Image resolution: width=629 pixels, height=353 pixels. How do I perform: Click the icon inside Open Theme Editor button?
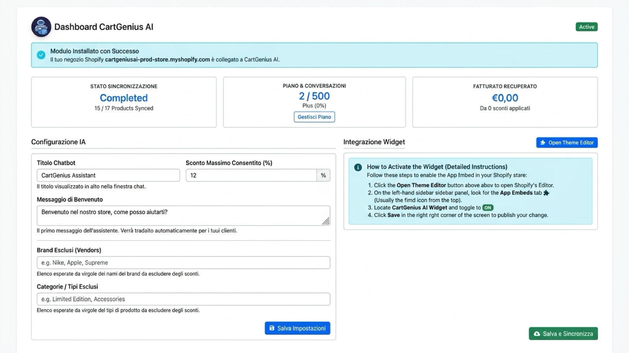pos(543,142)
